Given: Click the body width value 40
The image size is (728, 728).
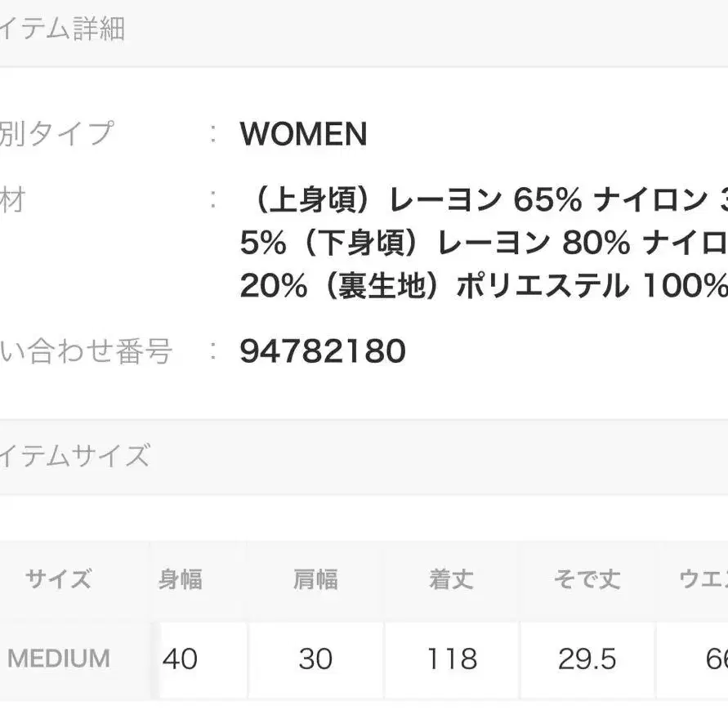Looking at the screenshot, I should [x=181, y=659].
